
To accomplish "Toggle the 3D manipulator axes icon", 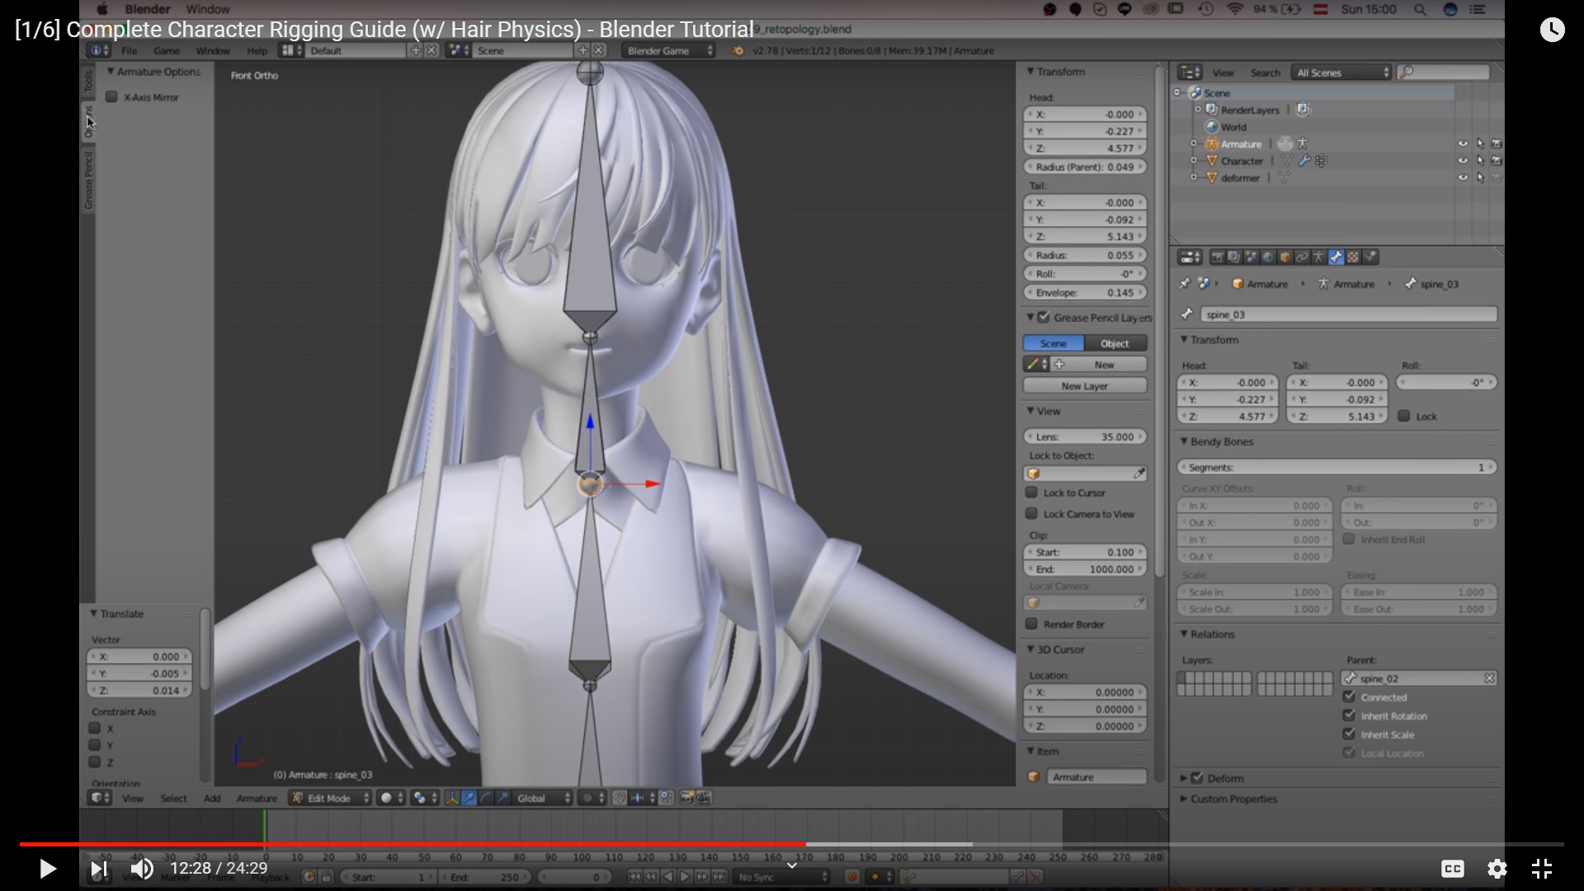I will tap(451, 798).
